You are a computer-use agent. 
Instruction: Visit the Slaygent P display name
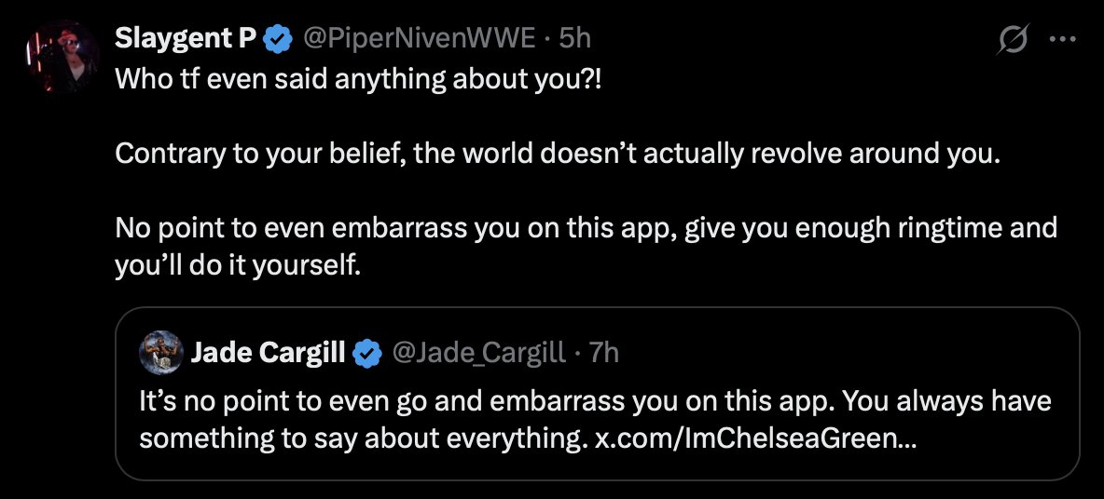(x=186, y=38)
